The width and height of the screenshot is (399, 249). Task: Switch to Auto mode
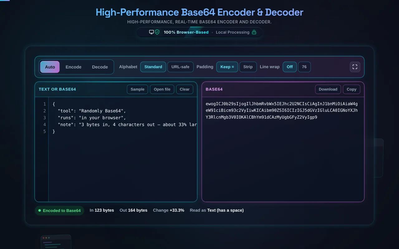(x=50, y=67)
